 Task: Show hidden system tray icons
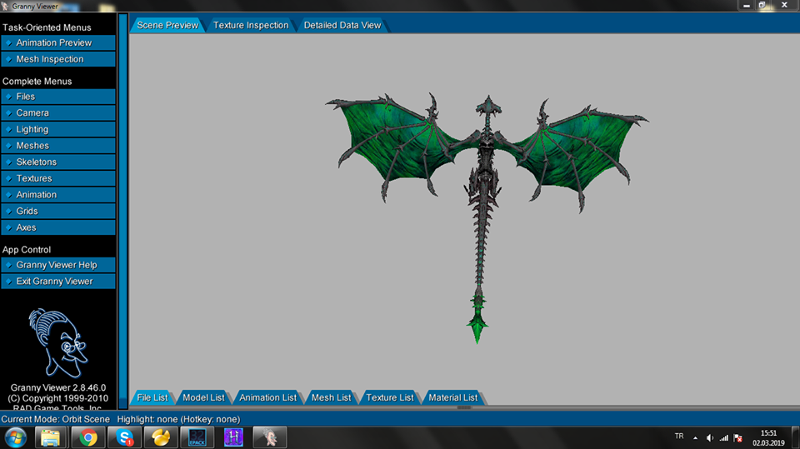click(695, 438)
